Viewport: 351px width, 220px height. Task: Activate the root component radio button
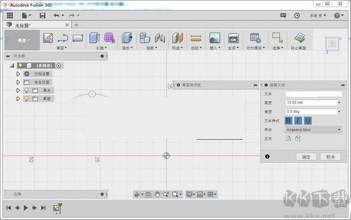[58, 66]
